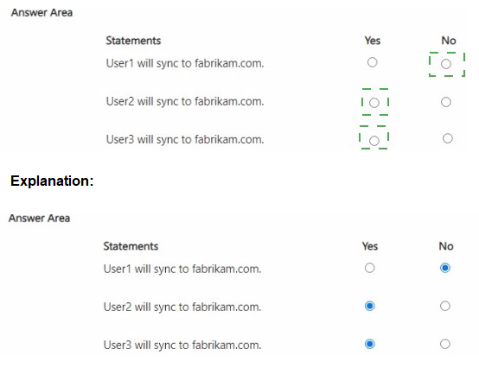Click User3 will sync statement in first table
This screenshot has width=479, height=375.
point(185,140)
